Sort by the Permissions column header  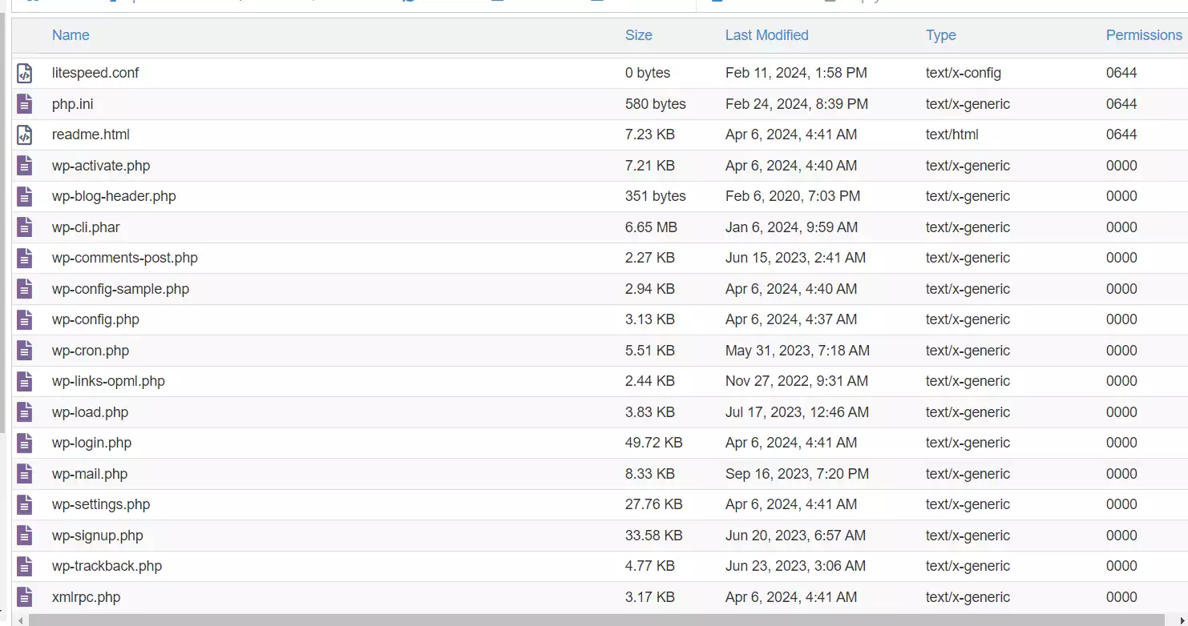coord(1144,35)
